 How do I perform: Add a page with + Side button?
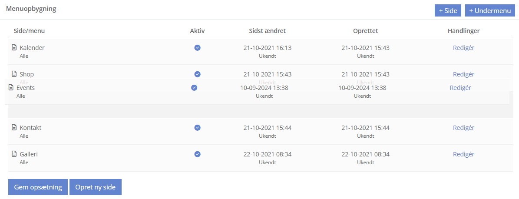click(448, 10)
